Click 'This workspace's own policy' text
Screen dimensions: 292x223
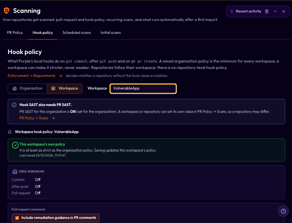(x=42, y=144)
